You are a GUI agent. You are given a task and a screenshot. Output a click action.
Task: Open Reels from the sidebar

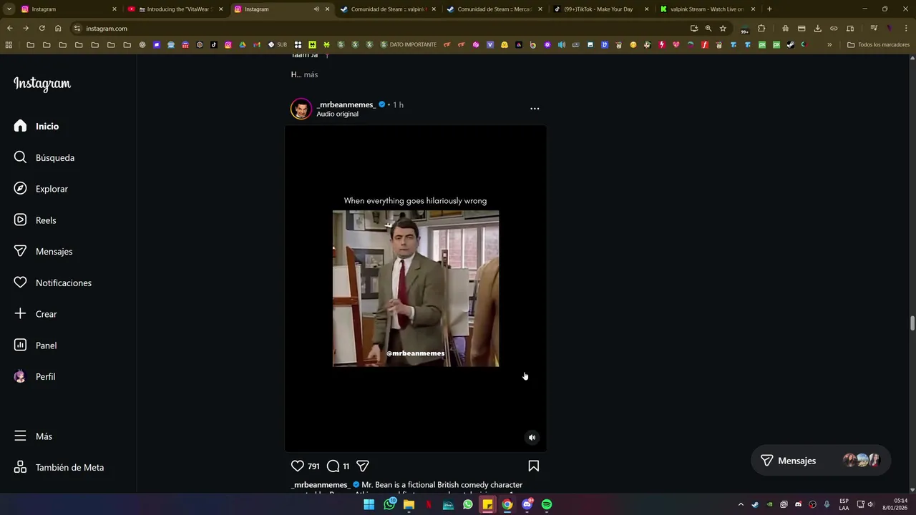36,220
